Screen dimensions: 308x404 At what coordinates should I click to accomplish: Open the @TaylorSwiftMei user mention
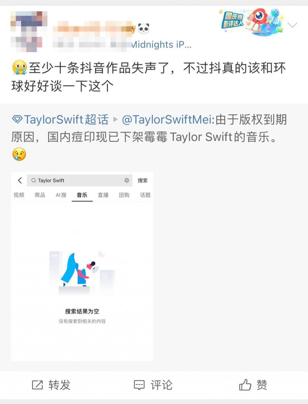pos(167,120)
